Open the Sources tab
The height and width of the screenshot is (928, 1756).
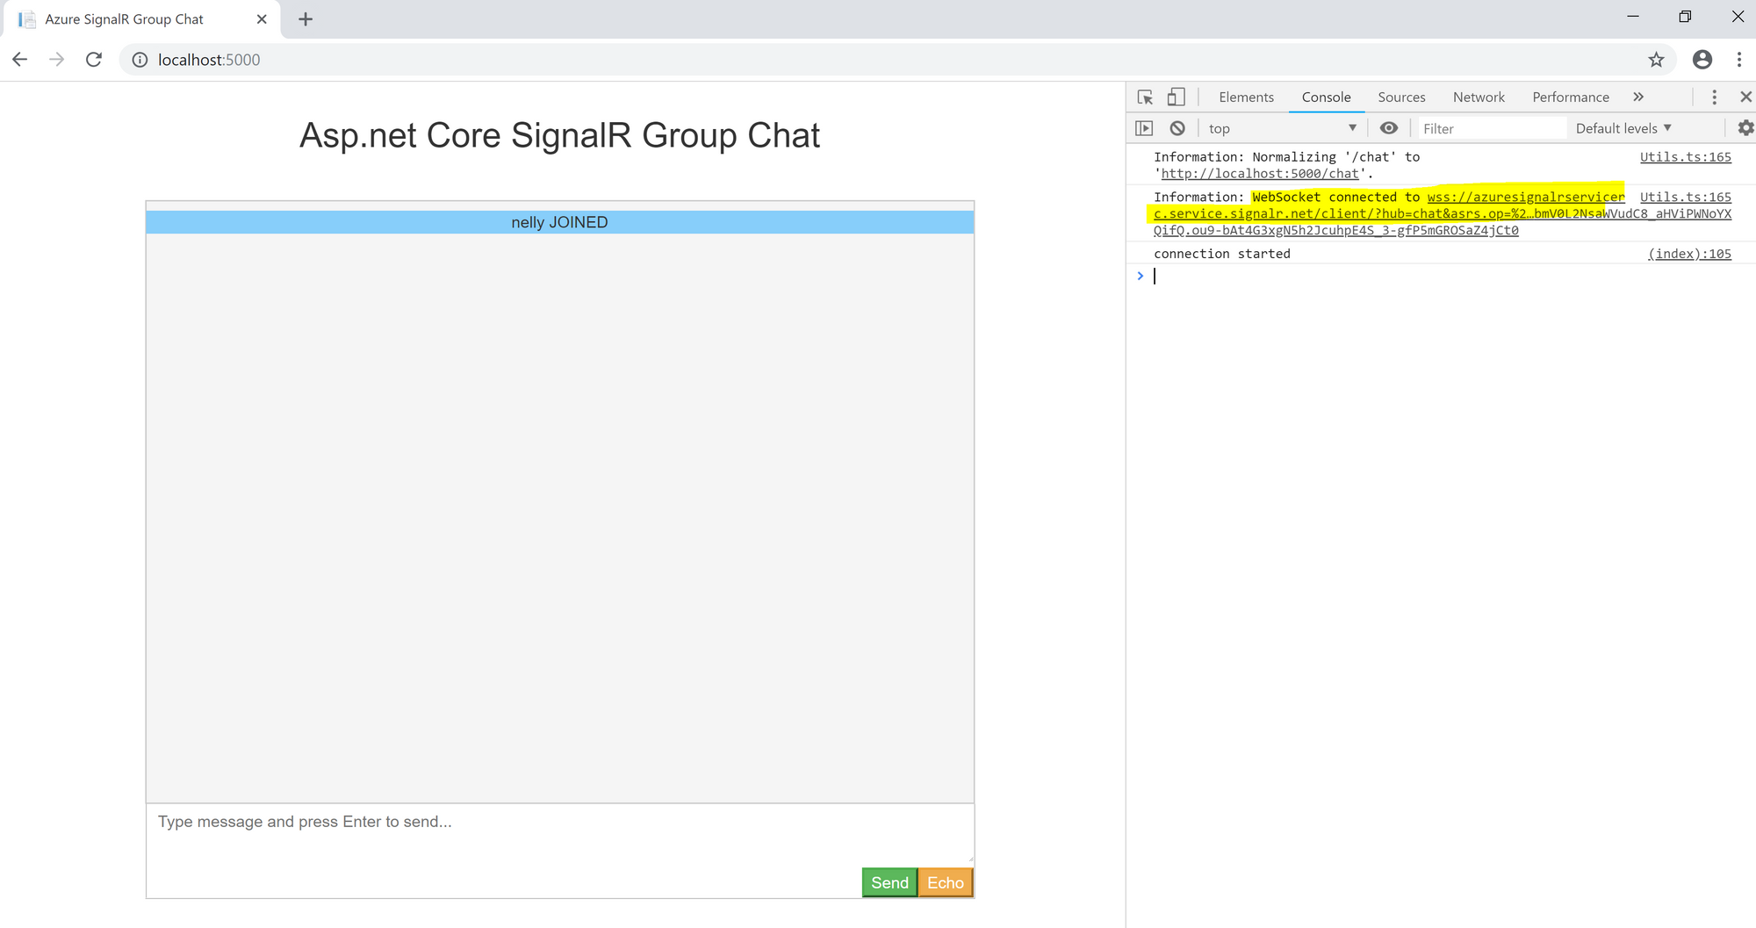click(x=1401, y=97)
